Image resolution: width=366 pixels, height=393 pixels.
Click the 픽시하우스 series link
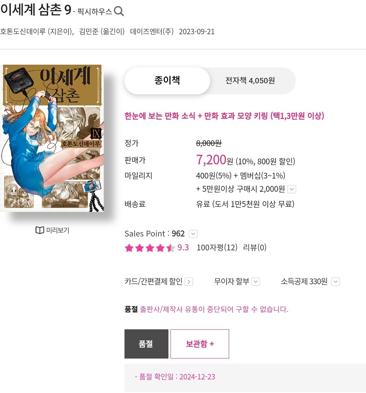(95, 11)
